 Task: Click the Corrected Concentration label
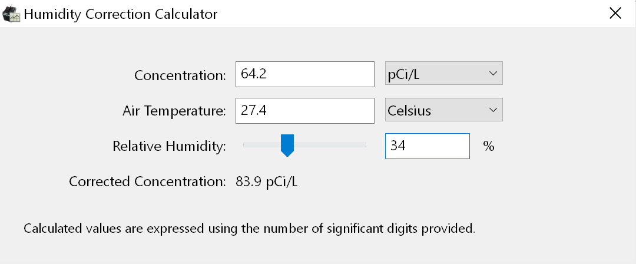click(x=147, y=181)
